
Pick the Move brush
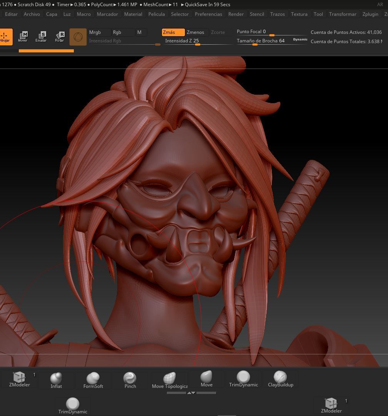(x=206, y=379)
